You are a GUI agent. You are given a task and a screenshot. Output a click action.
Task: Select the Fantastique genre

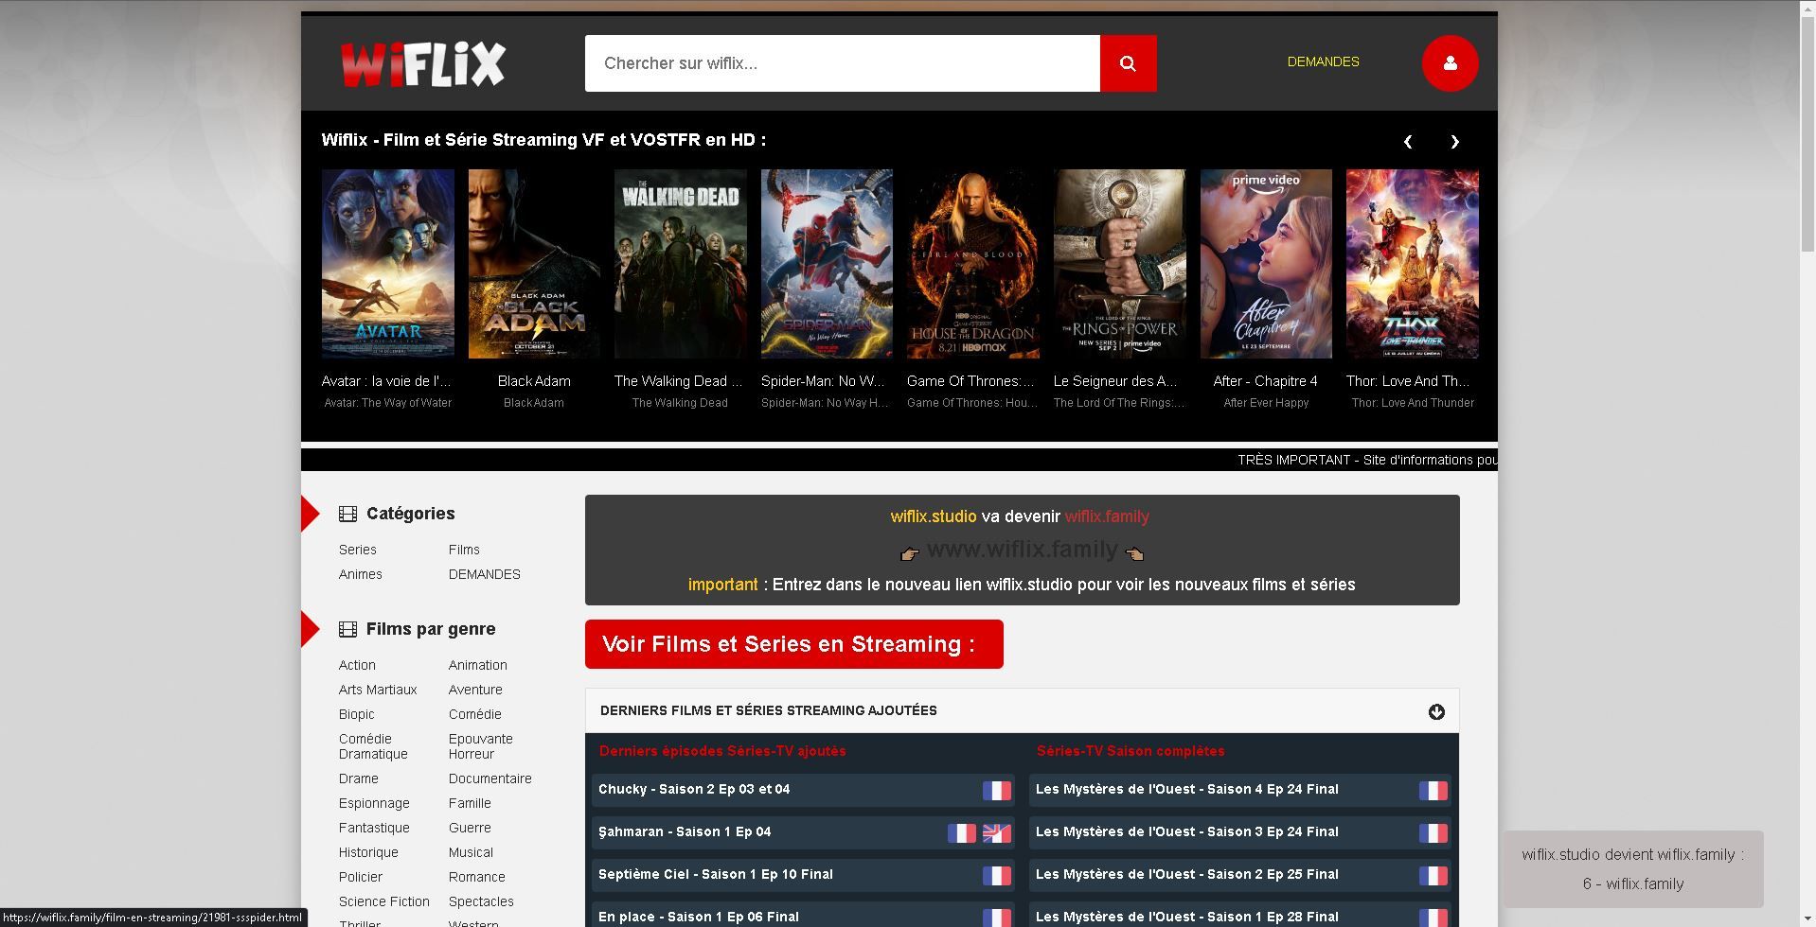374,828
